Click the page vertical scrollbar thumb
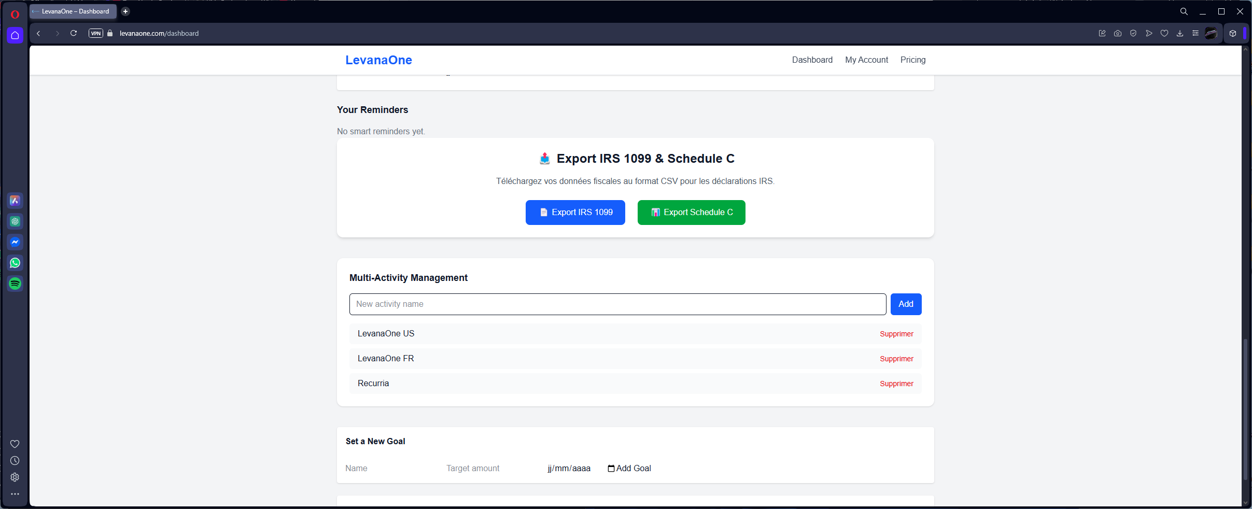Viewport: 1252px width, 509px height. [1245, 409]
